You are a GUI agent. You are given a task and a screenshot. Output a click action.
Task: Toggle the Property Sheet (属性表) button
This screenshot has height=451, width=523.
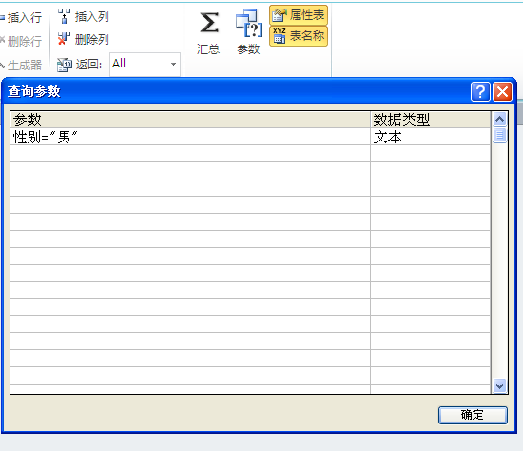pyautogui.click(x=299, y=15)
